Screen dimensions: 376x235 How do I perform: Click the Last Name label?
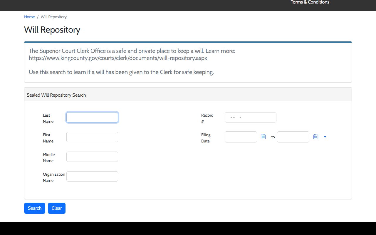tap(48, 118)
